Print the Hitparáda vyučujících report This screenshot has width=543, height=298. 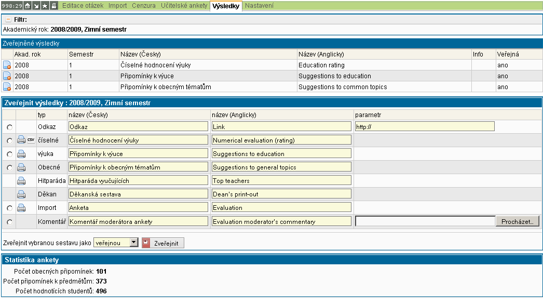pyautogui.click(x=21, y=181)
